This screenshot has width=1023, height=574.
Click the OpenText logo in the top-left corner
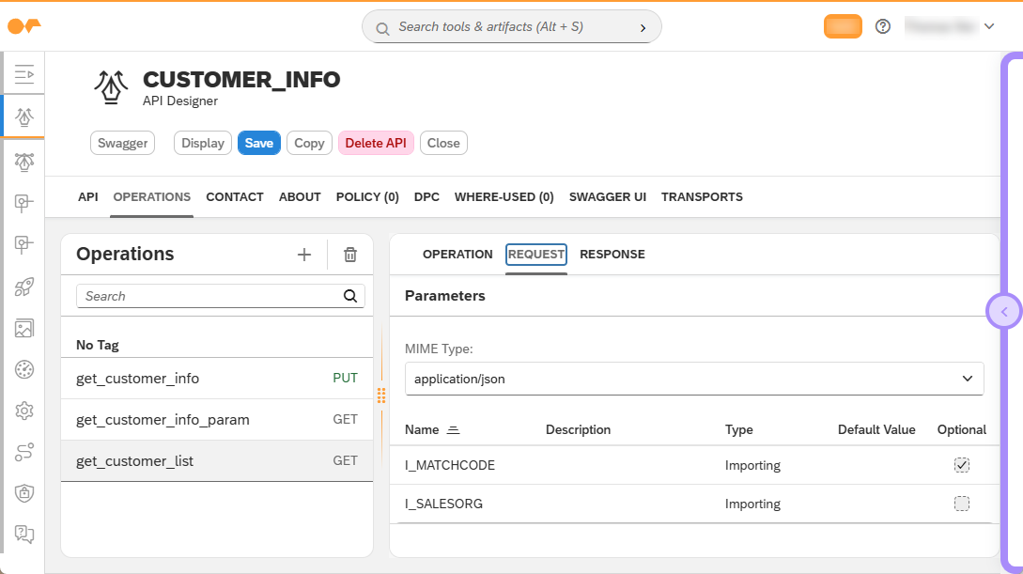click(x=23, y=26)
